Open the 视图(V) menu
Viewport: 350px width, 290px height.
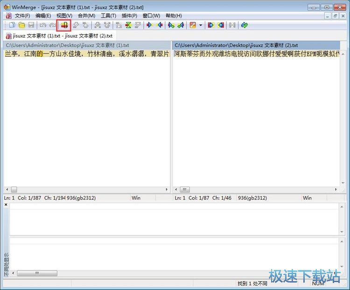(x=64, y=15)
